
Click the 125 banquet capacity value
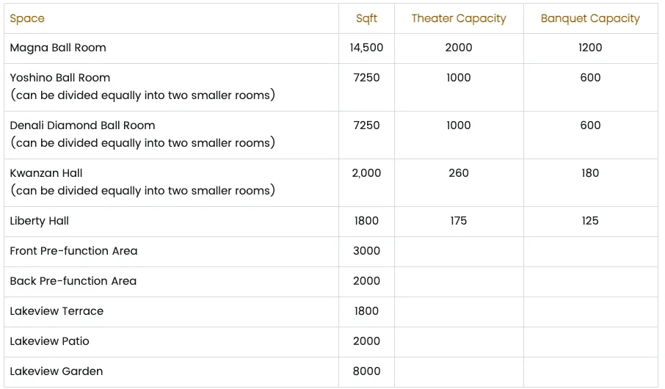[x=590, y=221]
